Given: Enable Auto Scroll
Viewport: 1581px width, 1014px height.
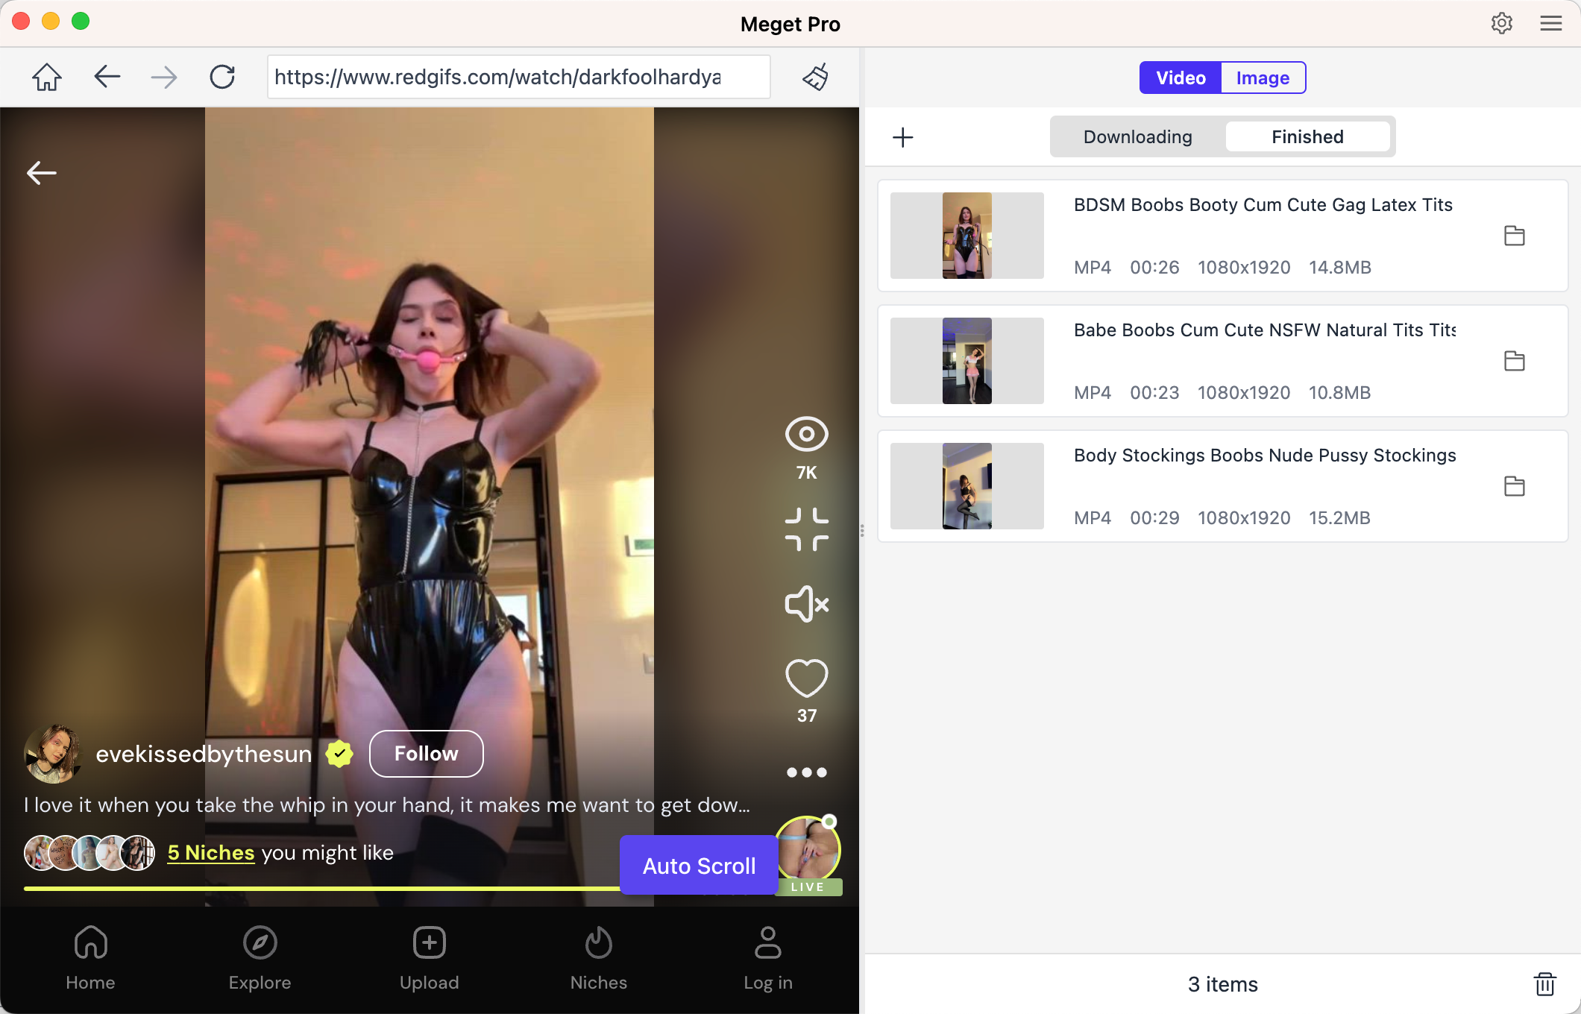Looking at the screenshot, I should coord(698,865).
